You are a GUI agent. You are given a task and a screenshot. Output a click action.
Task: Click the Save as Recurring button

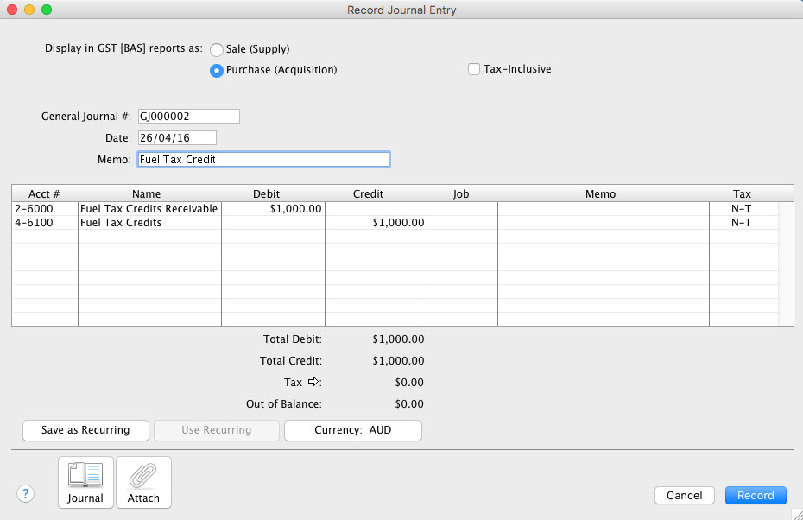coord(85,430)
